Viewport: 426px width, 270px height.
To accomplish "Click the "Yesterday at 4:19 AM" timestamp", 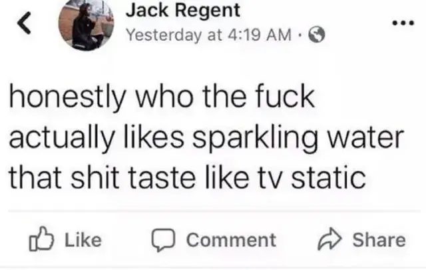I will pyautogui.click(x=209, y=35).
